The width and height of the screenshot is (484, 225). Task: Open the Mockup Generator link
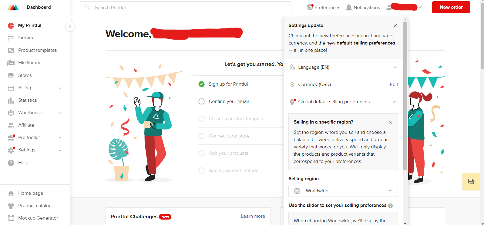pyautogui.click(x=38, y=218)
